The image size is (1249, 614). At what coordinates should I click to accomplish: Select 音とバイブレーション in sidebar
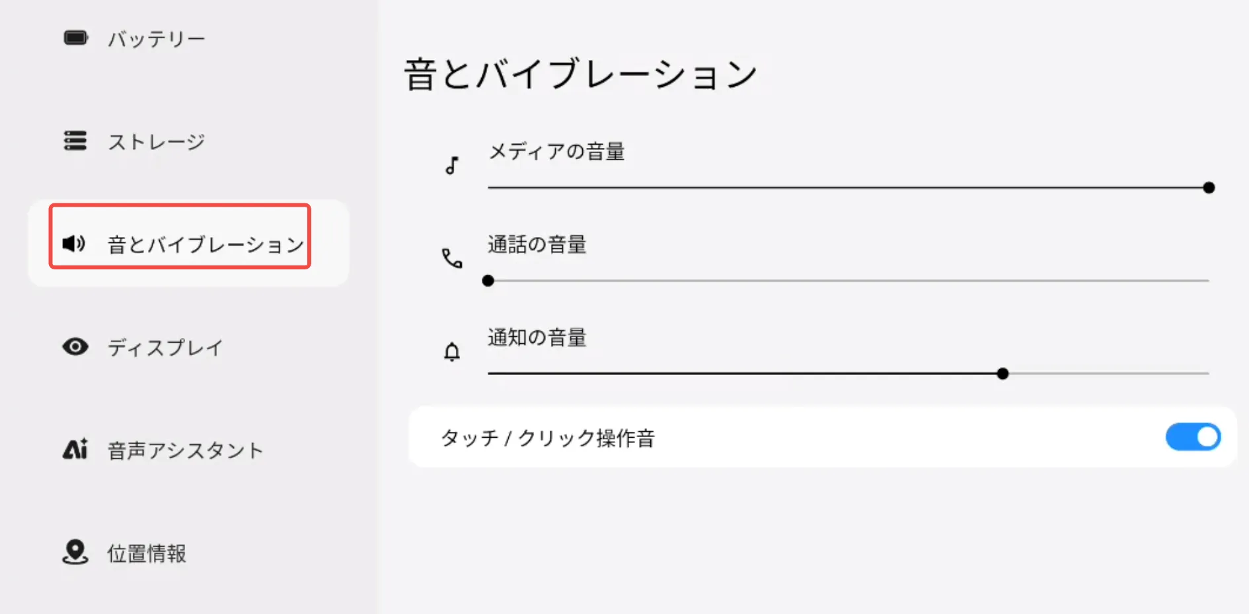(205, 245)
